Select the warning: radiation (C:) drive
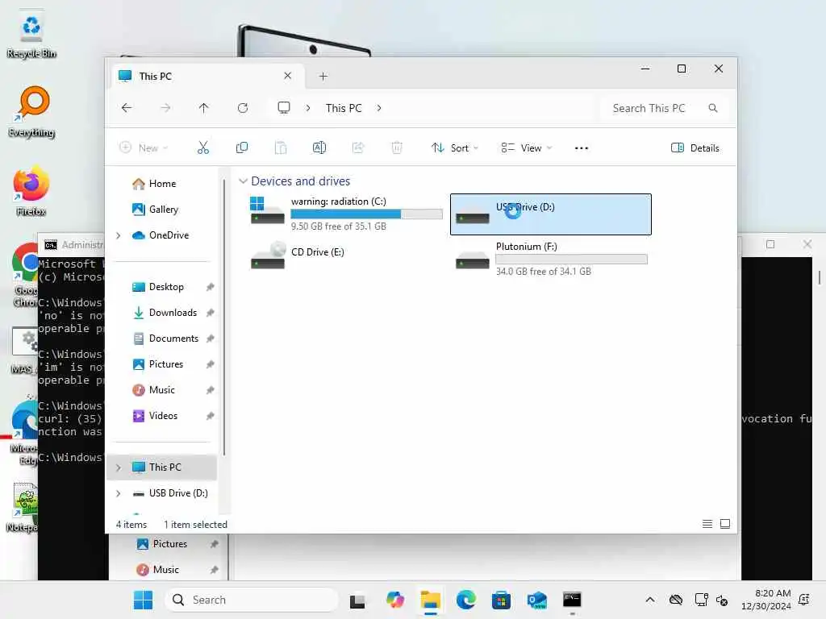The height and width of the screenshot is (619, 826). tap(345, 214)
